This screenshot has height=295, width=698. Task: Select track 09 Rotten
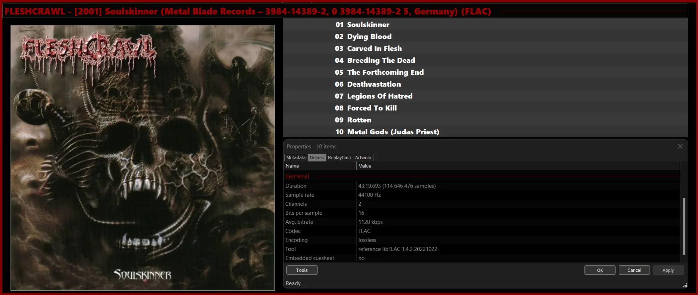[x=485, y=120]
